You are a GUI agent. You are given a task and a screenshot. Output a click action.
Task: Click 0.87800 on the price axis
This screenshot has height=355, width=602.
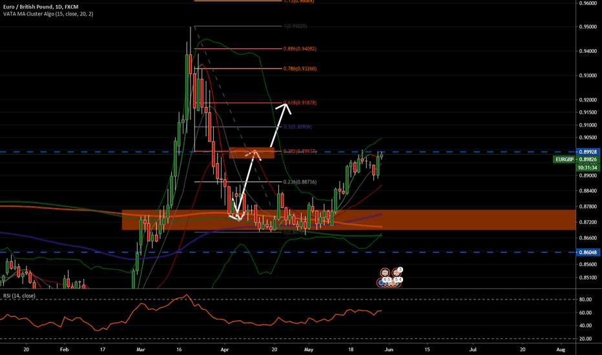pyautogui.click(x=588, y=207)
